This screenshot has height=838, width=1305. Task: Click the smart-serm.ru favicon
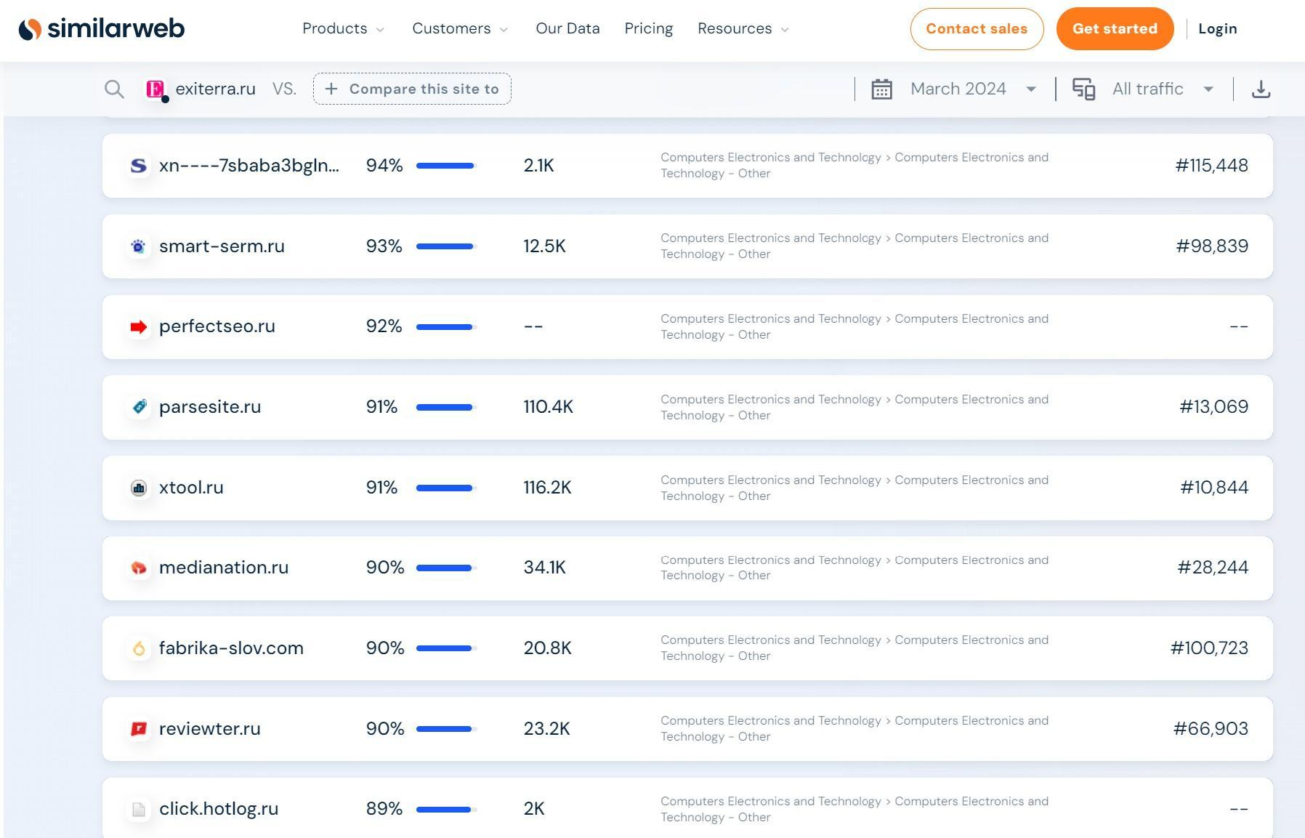tap(138, 246)
